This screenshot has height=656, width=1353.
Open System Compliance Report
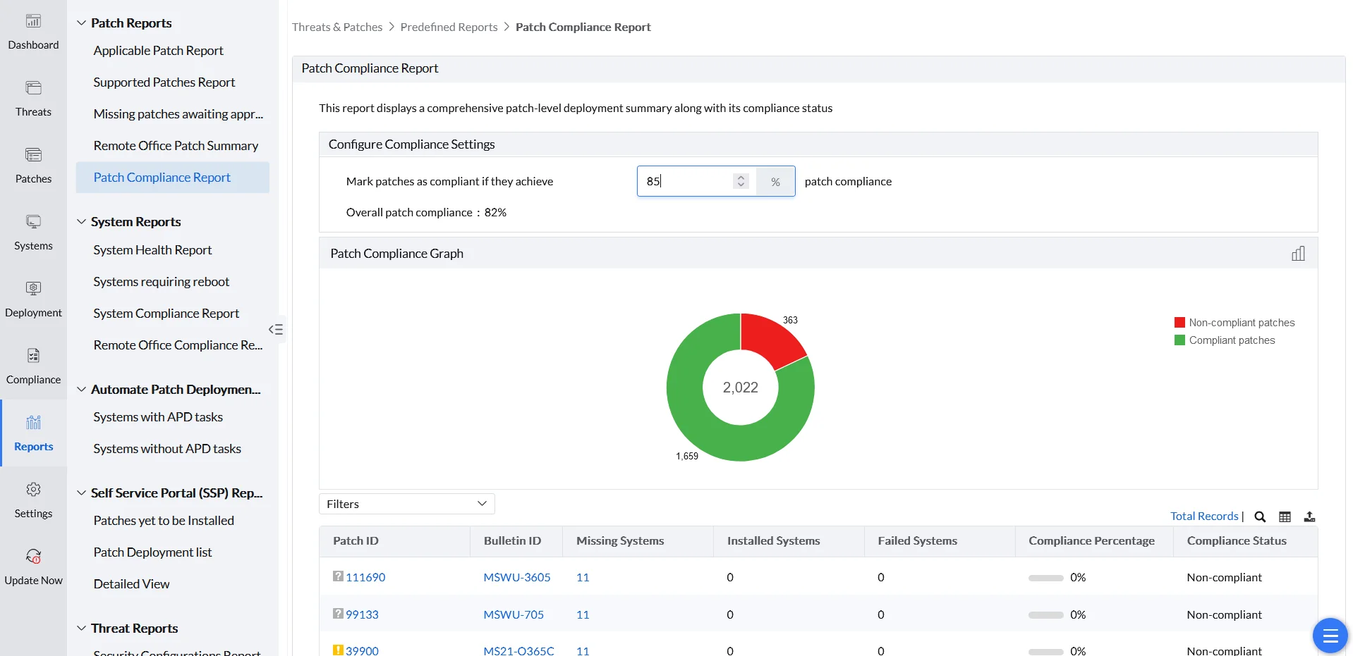166,314
